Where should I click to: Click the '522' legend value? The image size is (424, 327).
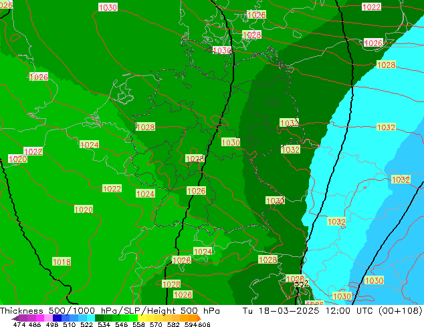(x=86, y=324)
